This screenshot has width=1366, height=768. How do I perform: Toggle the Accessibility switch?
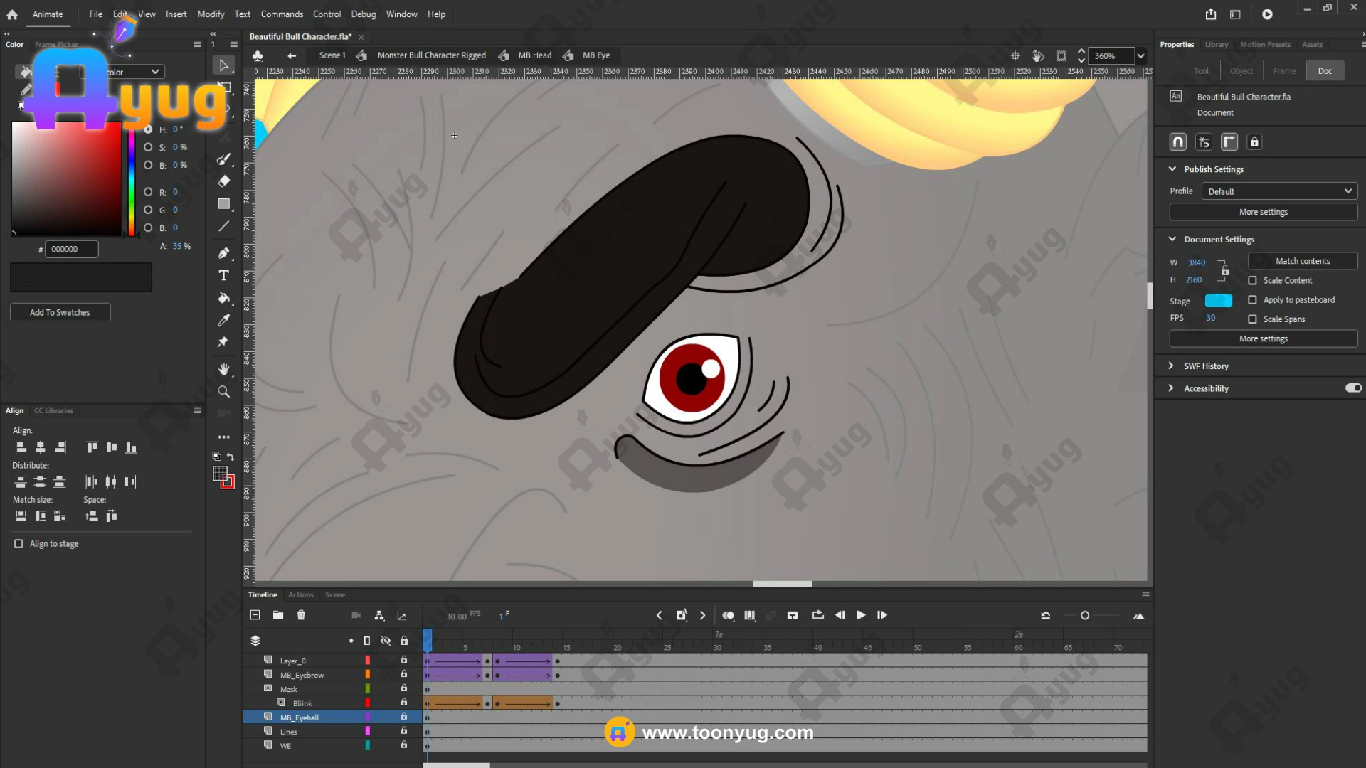coord(1352,388)
